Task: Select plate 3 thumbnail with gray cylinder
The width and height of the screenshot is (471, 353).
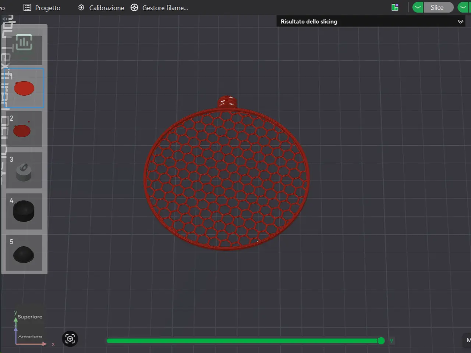Action: pos(24,170)
